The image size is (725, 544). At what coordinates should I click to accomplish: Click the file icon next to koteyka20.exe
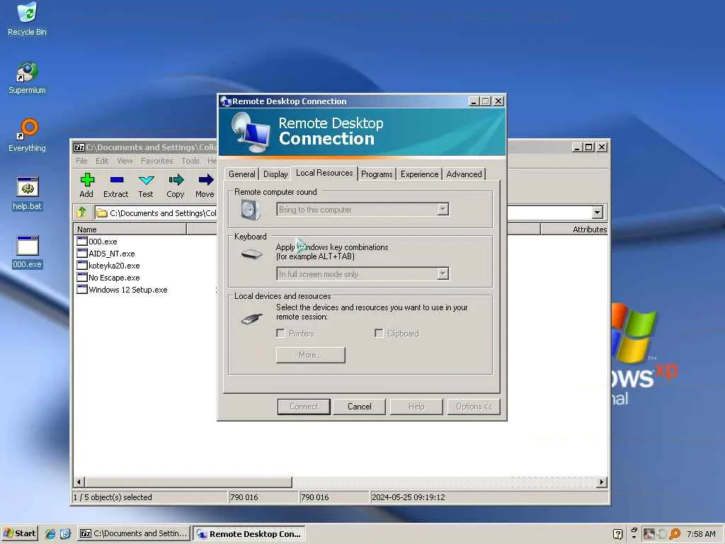(x=82, y=265)
